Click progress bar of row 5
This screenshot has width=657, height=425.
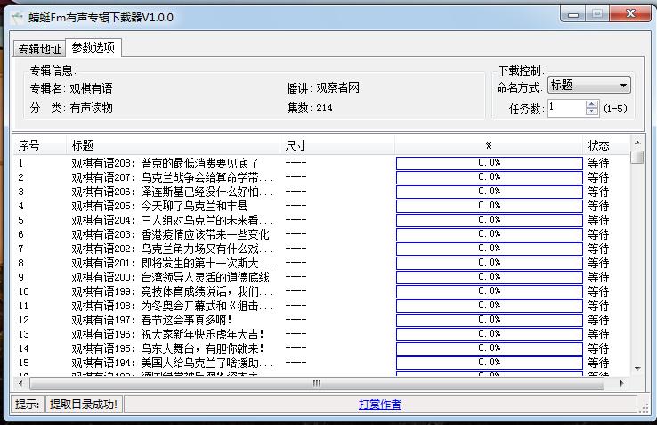click(x=489, y=220)
